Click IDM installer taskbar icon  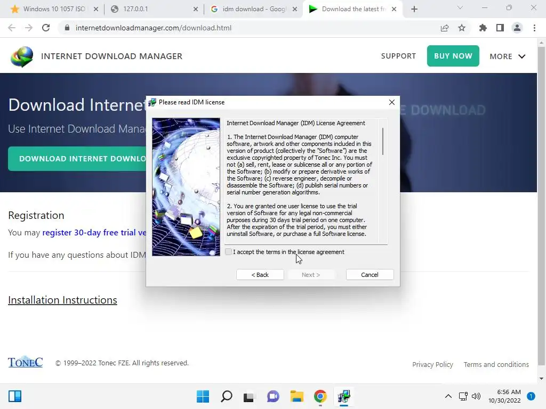tap(344, 396)
